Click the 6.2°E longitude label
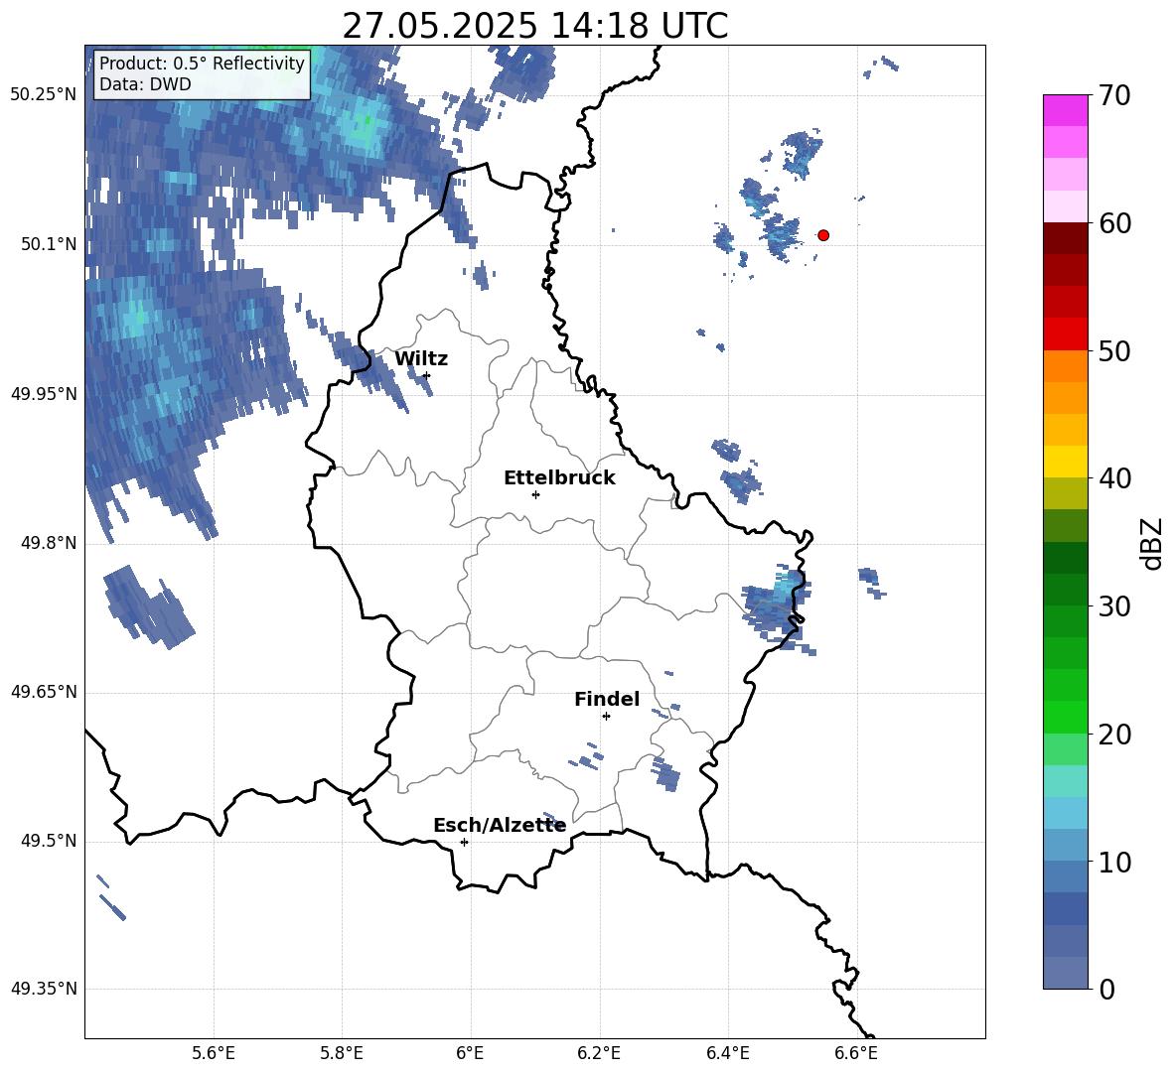The width and height of the screenshot is (1176, 1073). pos(599,1053)
